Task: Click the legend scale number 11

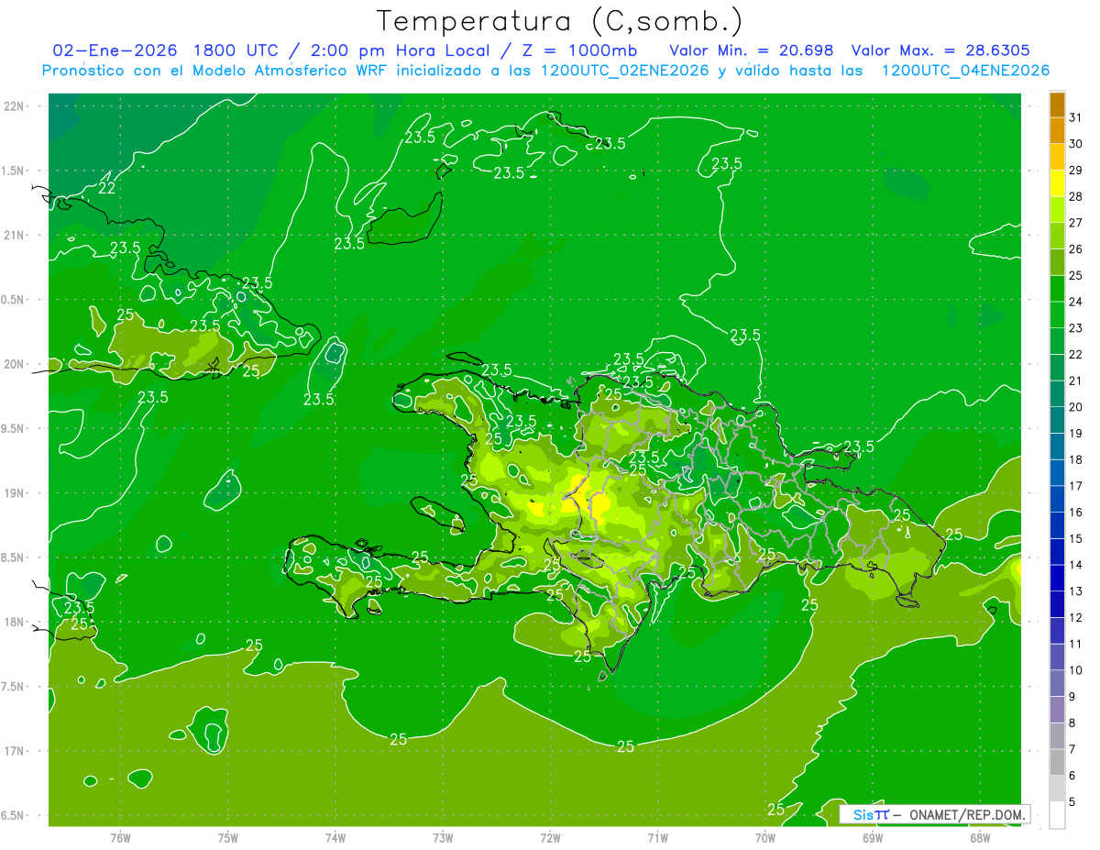Action: [x=1076, y=645]
